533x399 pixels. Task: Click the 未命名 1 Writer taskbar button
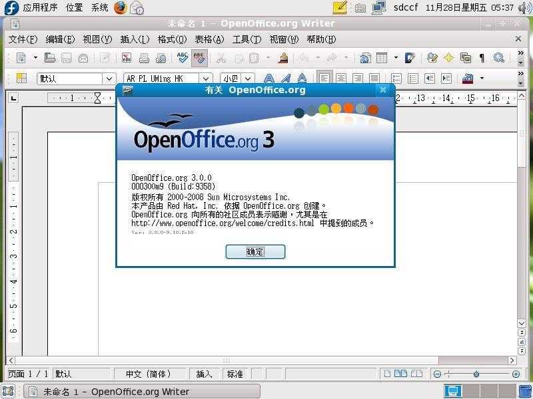(x=142, y=392)
